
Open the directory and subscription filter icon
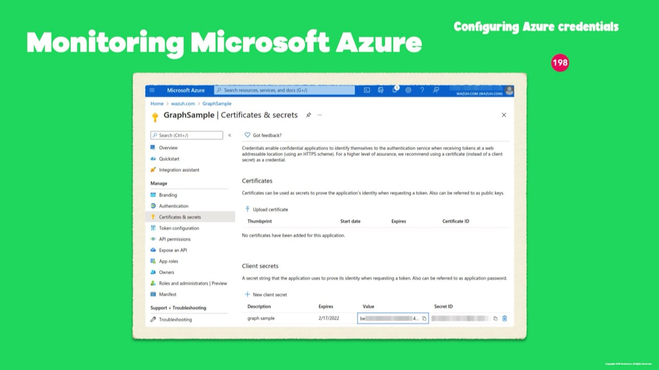pos(381,91)
